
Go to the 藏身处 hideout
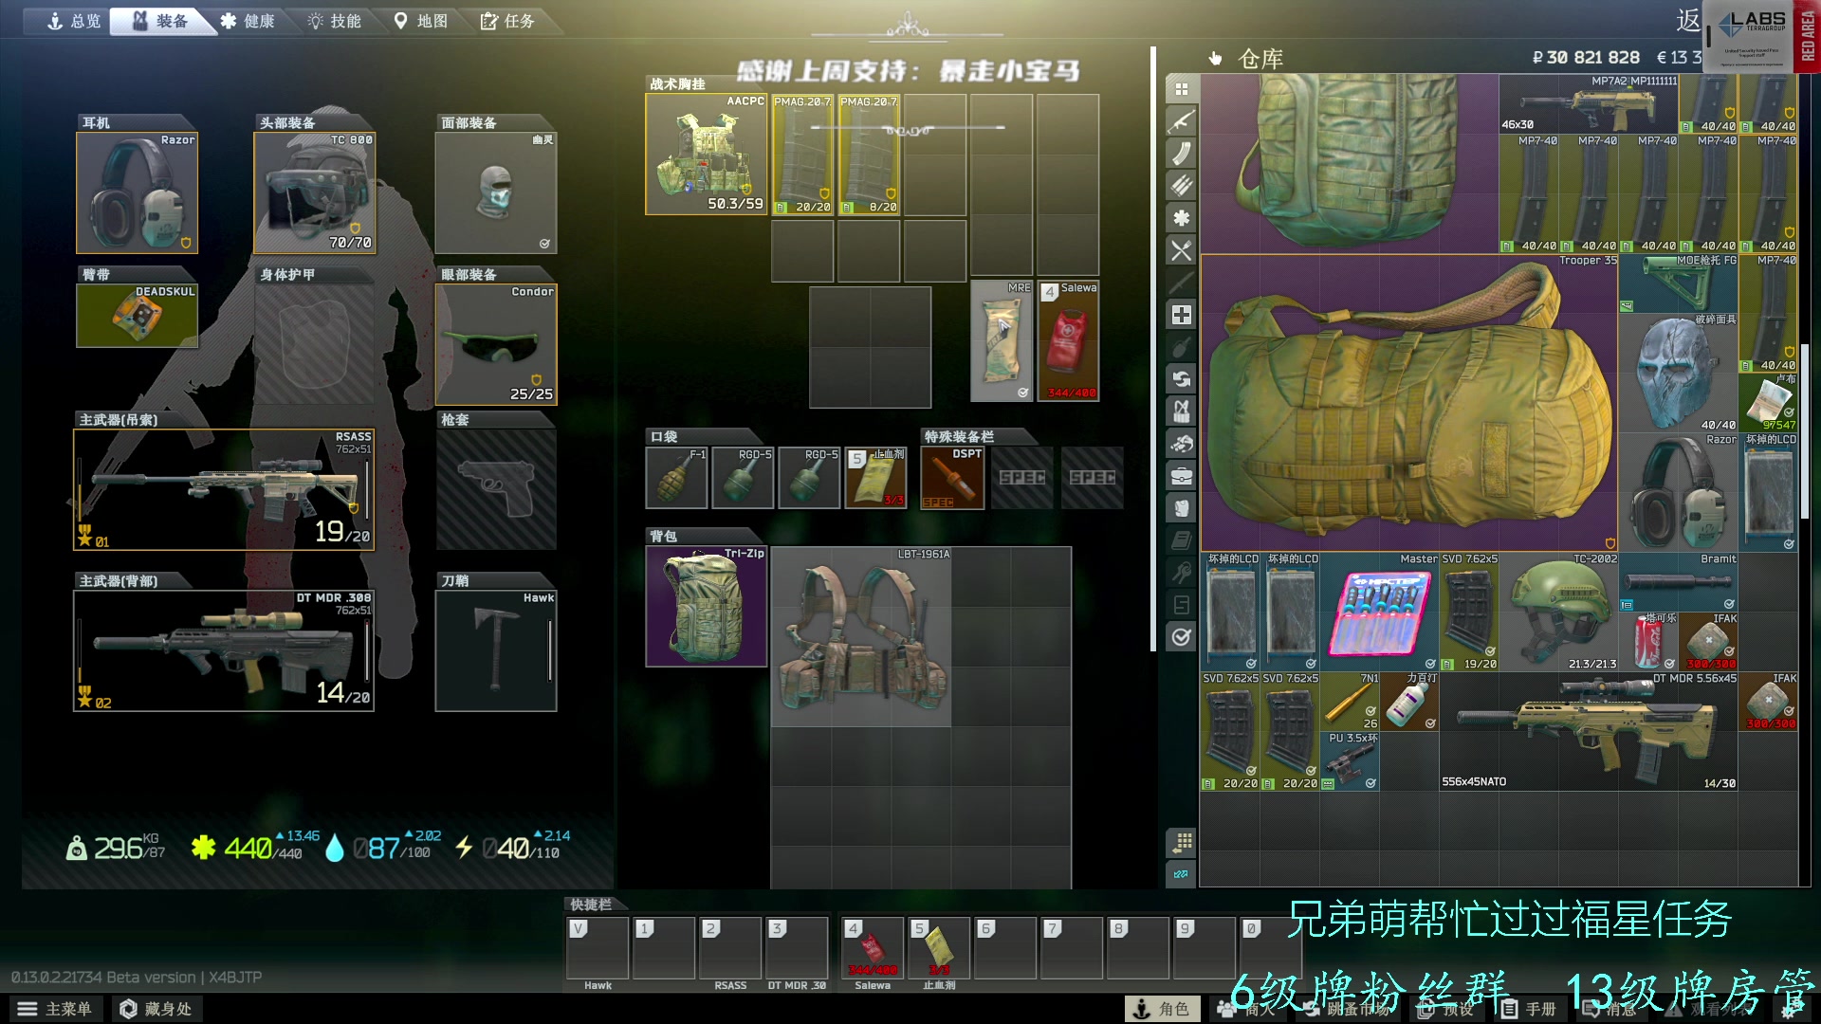pyautogui.click(x=156, y=1009)
